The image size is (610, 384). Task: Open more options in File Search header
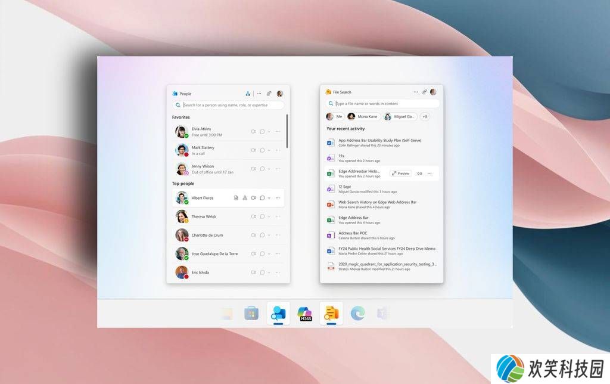tap(415, 92)
